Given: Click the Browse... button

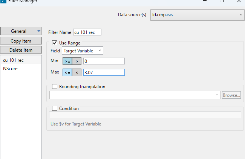Looking at the screenshot, I should (x=231, y=95).
